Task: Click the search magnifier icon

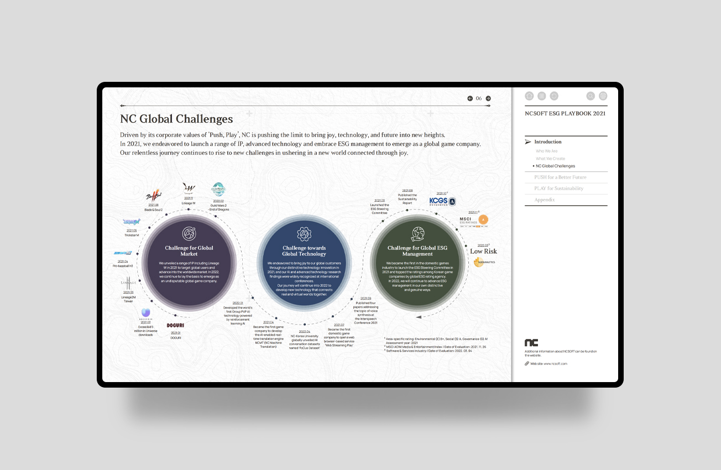Action: tap(591, 96)
